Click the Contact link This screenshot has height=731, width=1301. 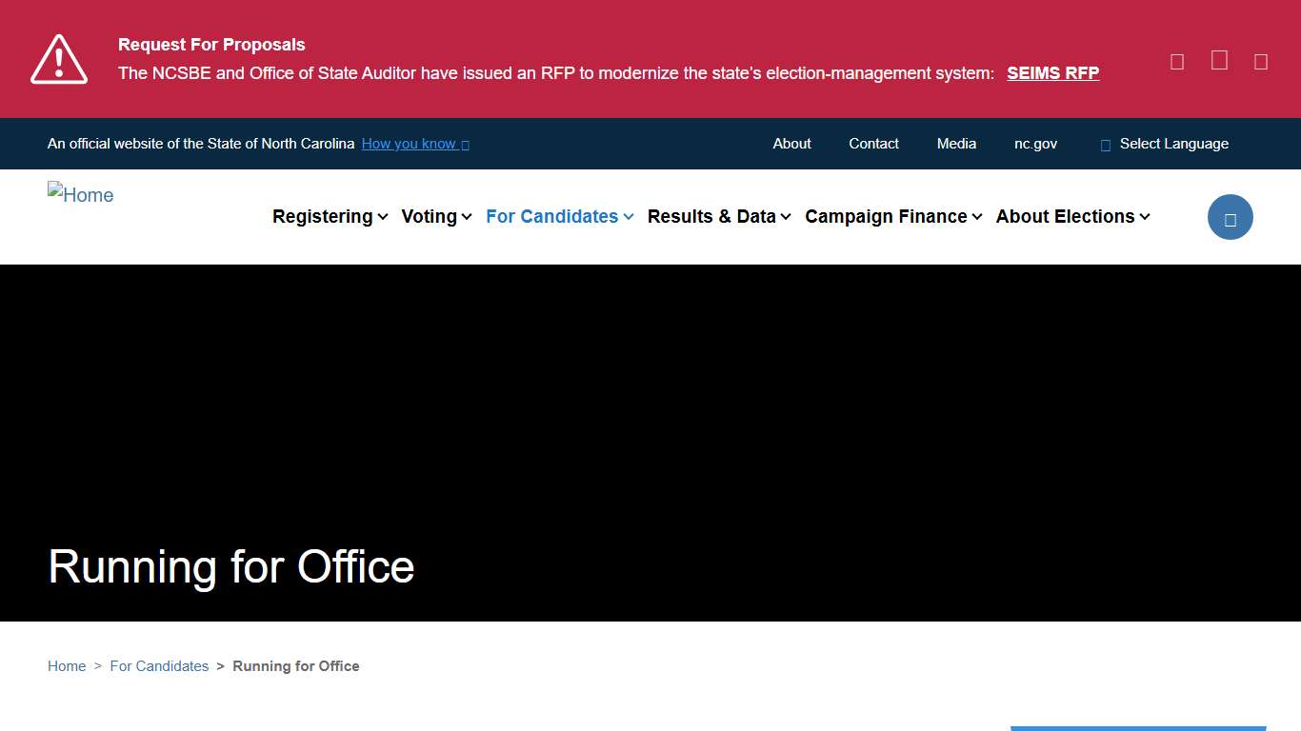coord(873,144)
